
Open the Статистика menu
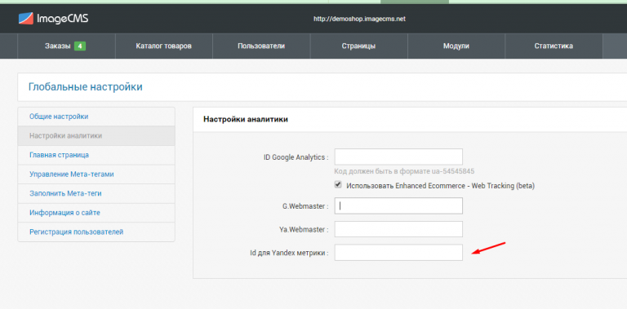(554, 46)
